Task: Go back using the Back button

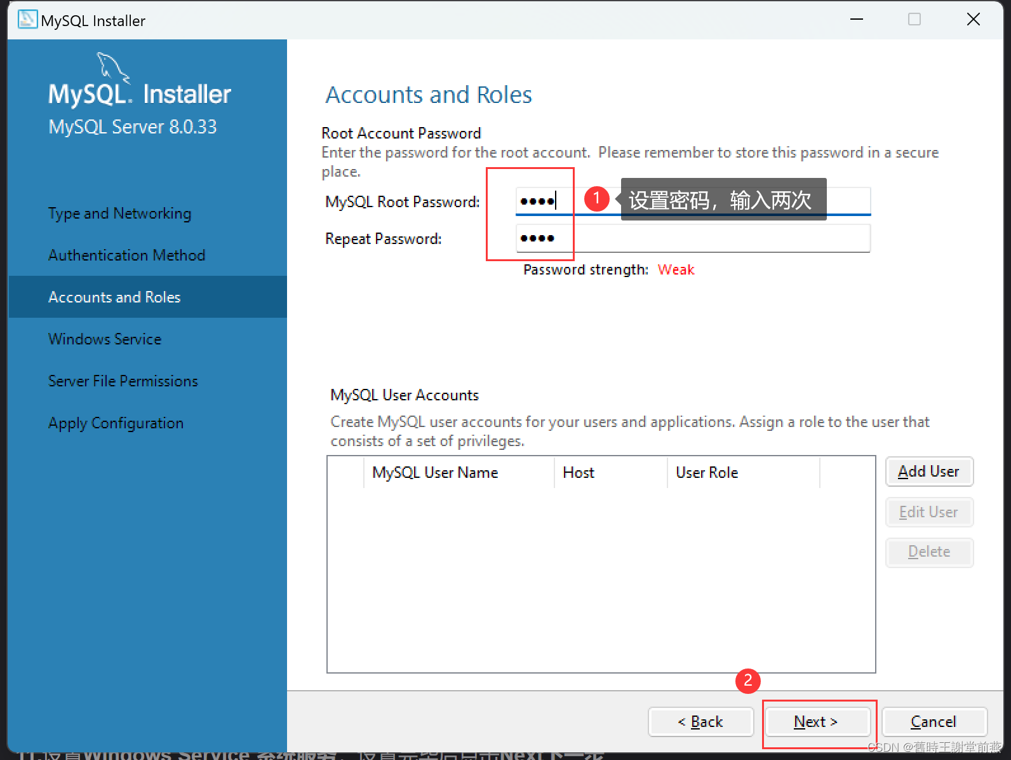Action: coord(700,722)
